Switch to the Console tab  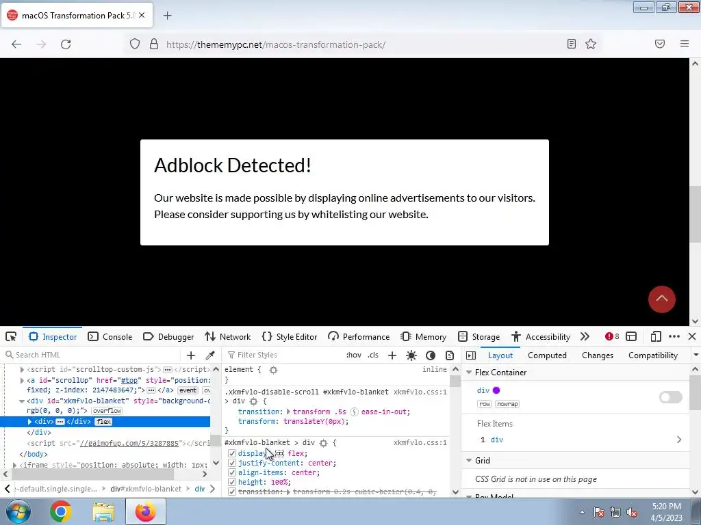[x=110, y=336]
